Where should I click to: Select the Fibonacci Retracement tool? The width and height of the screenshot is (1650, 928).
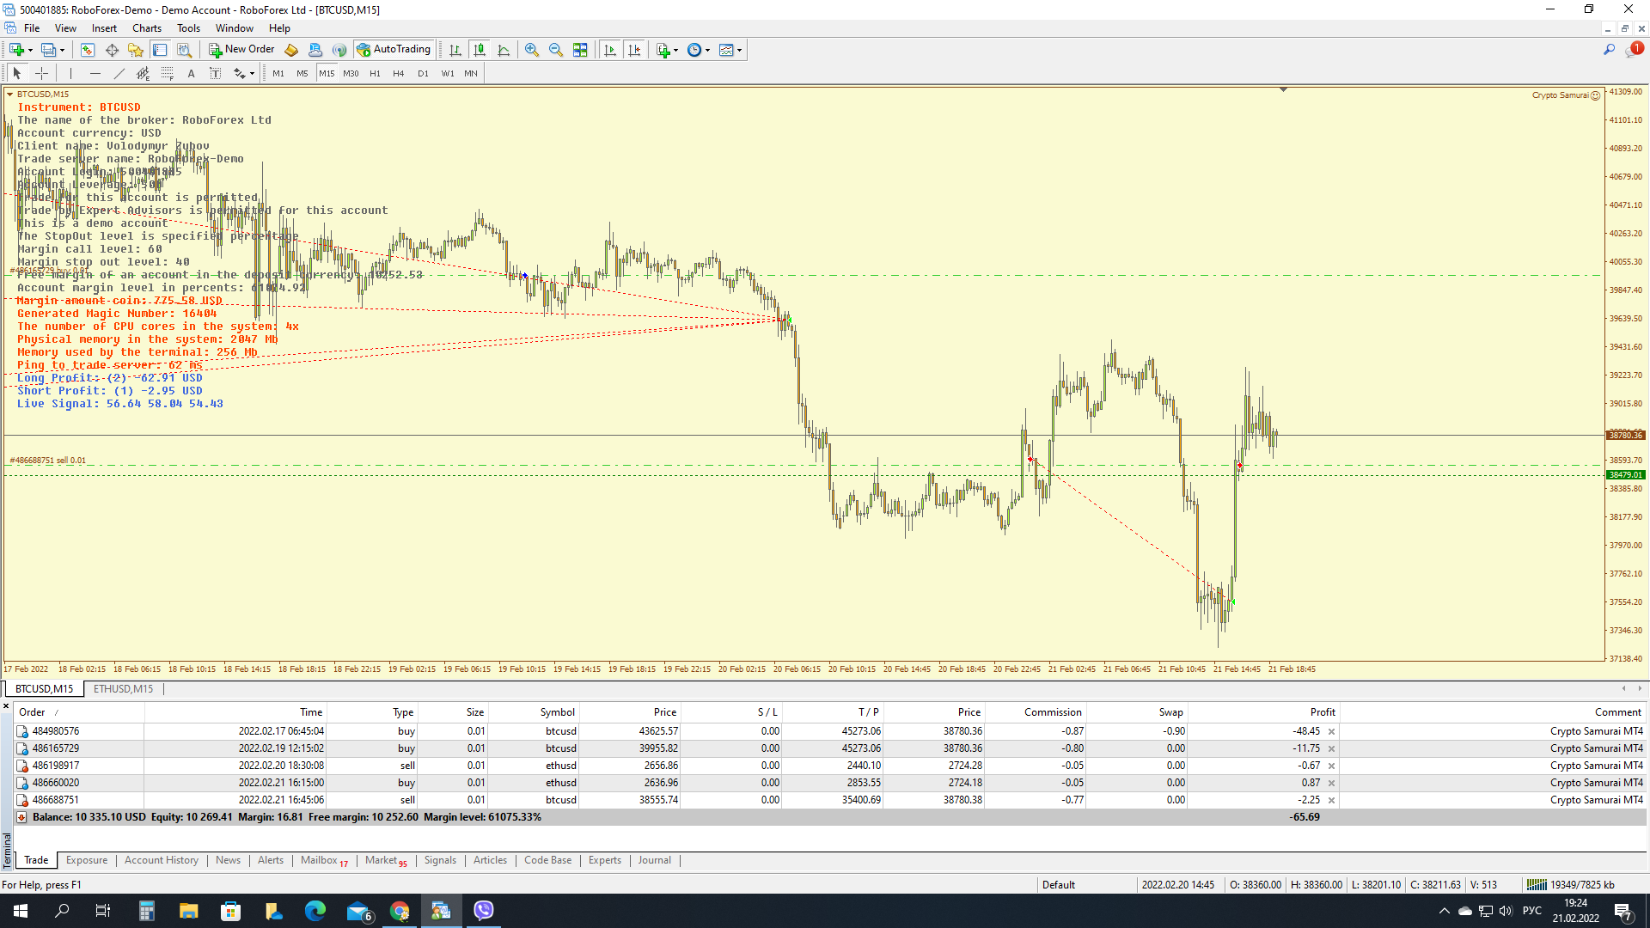point(168,73)
